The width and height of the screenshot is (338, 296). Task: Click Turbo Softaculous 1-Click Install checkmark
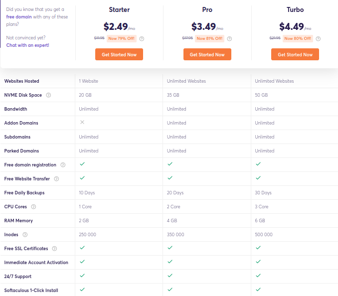(x=258, y=289)
